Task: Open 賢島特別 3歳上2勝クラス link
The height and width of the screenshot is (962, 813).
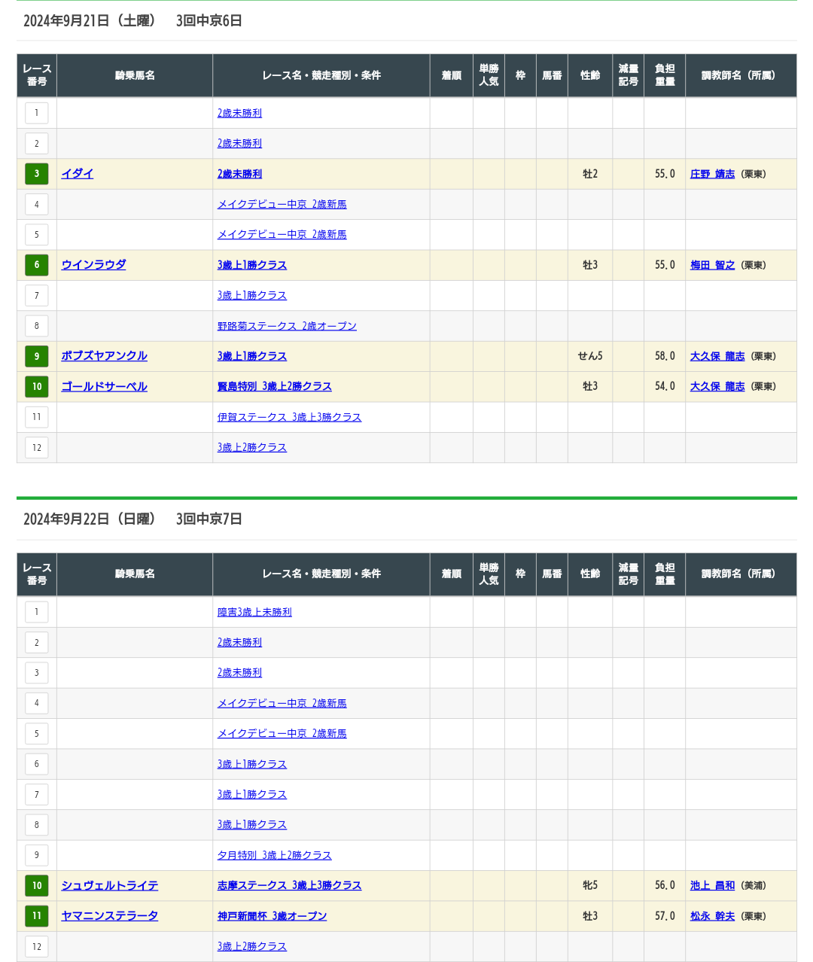Action: point(275,386)
